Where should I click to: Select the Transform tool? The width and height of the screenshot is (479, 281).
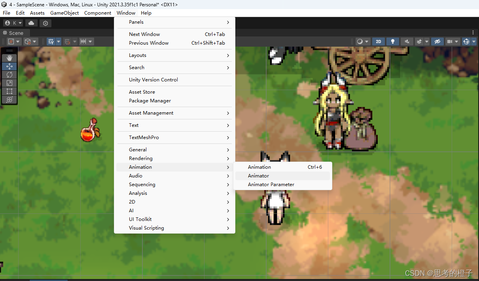9,100
